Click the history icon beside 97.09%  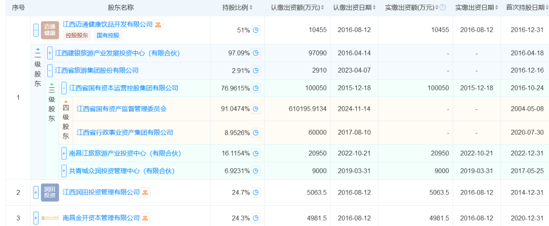pyautogui.click(x=256, y=53)
